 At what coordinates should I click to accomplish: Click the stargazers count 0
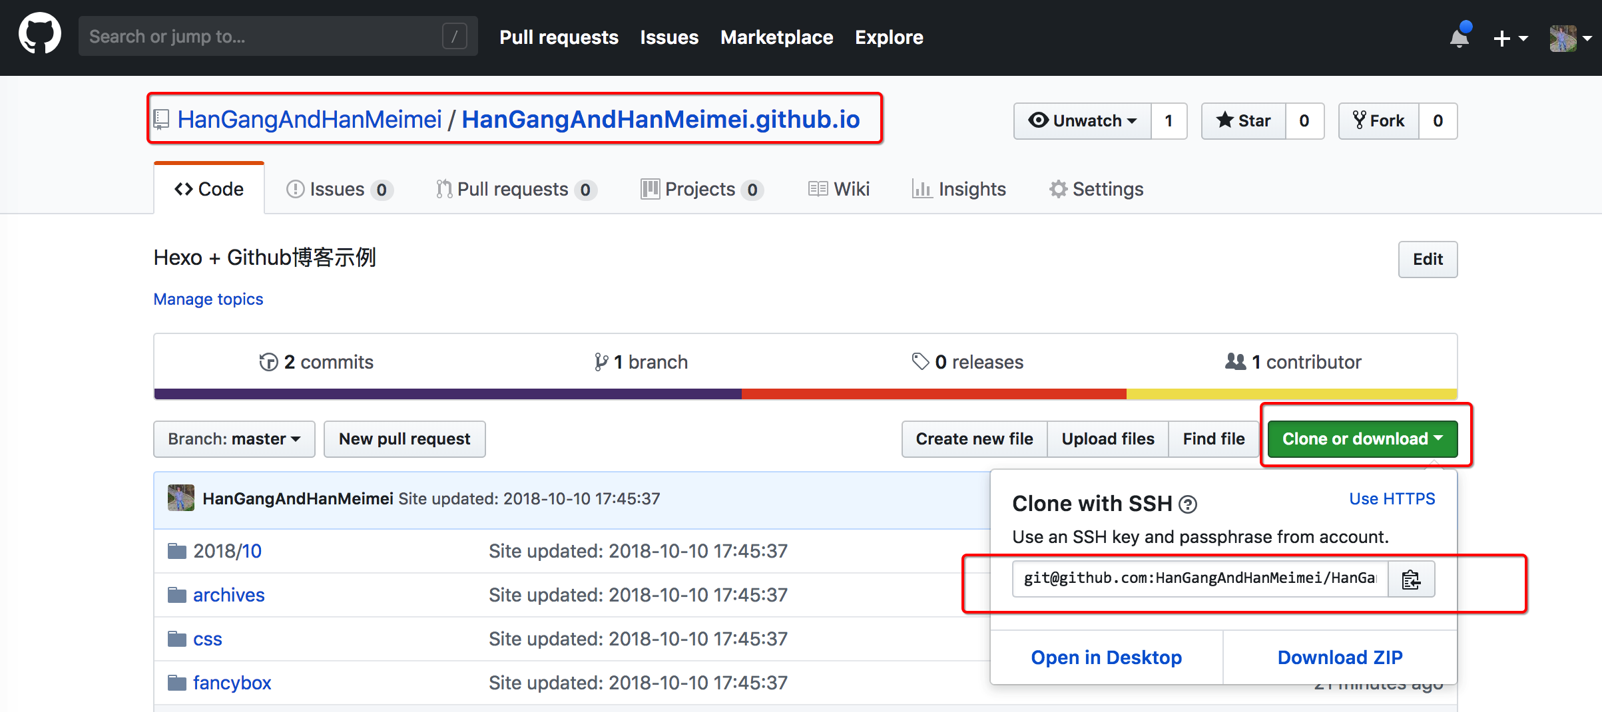pos(1304,121)
